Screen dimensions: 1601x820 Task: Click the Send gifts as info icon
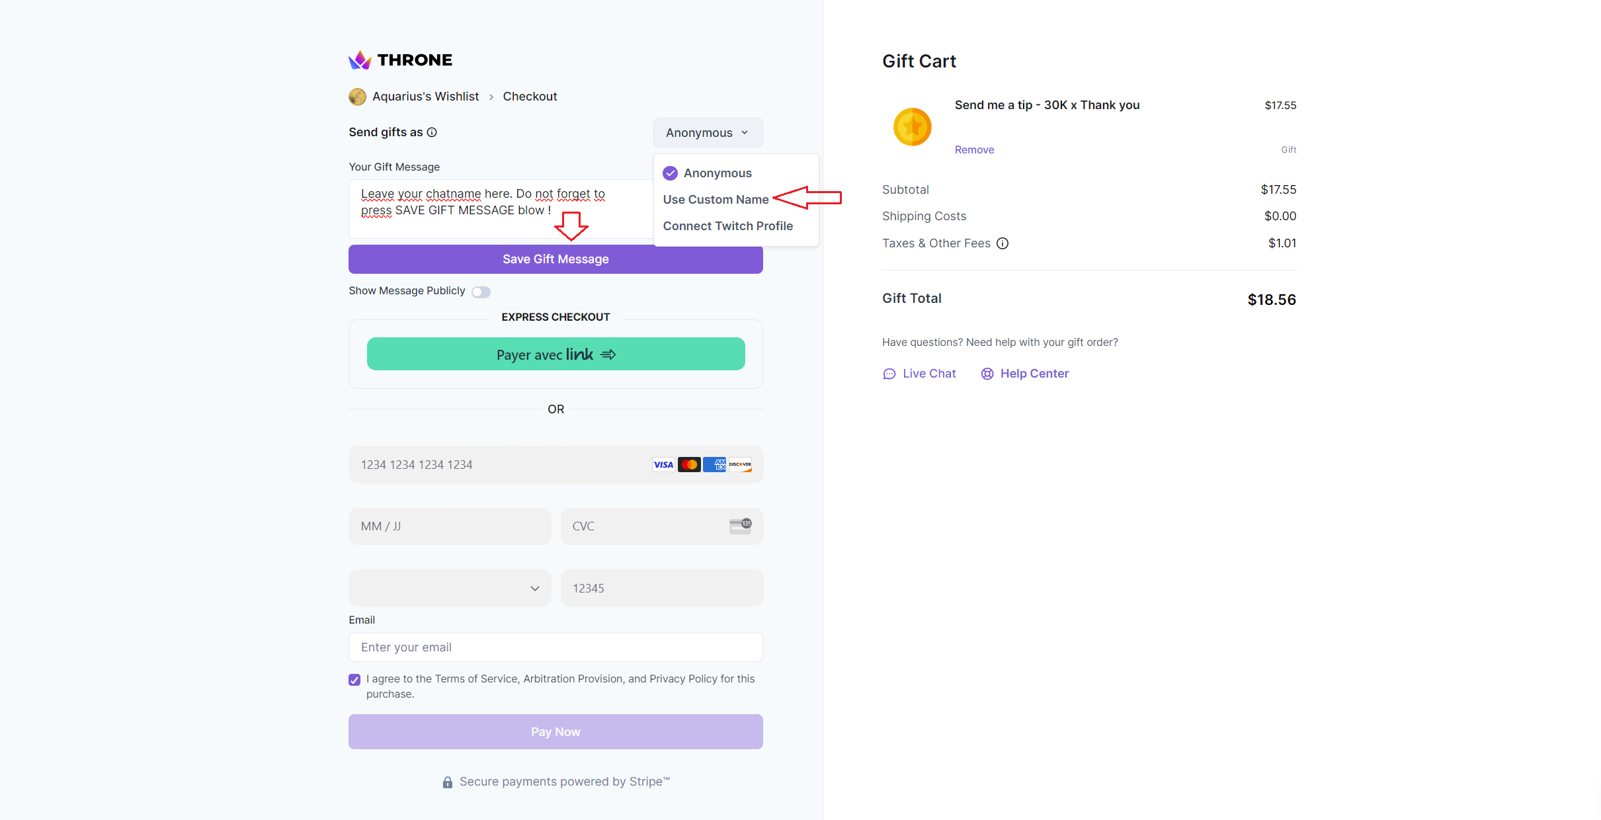click(x=432, y=132)
